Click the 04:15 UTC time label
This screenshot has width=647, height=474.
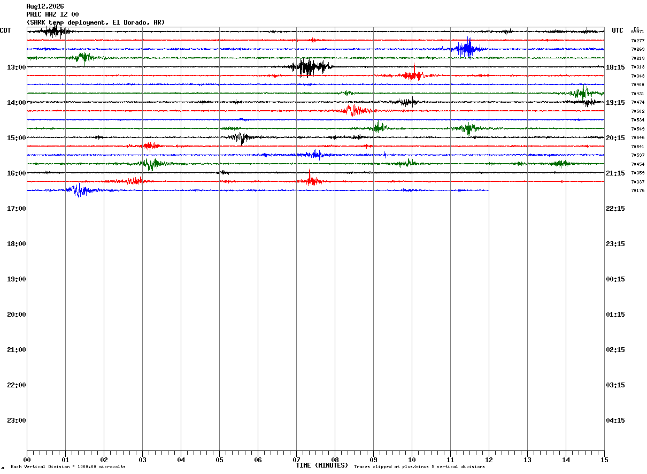click(615, 421)
